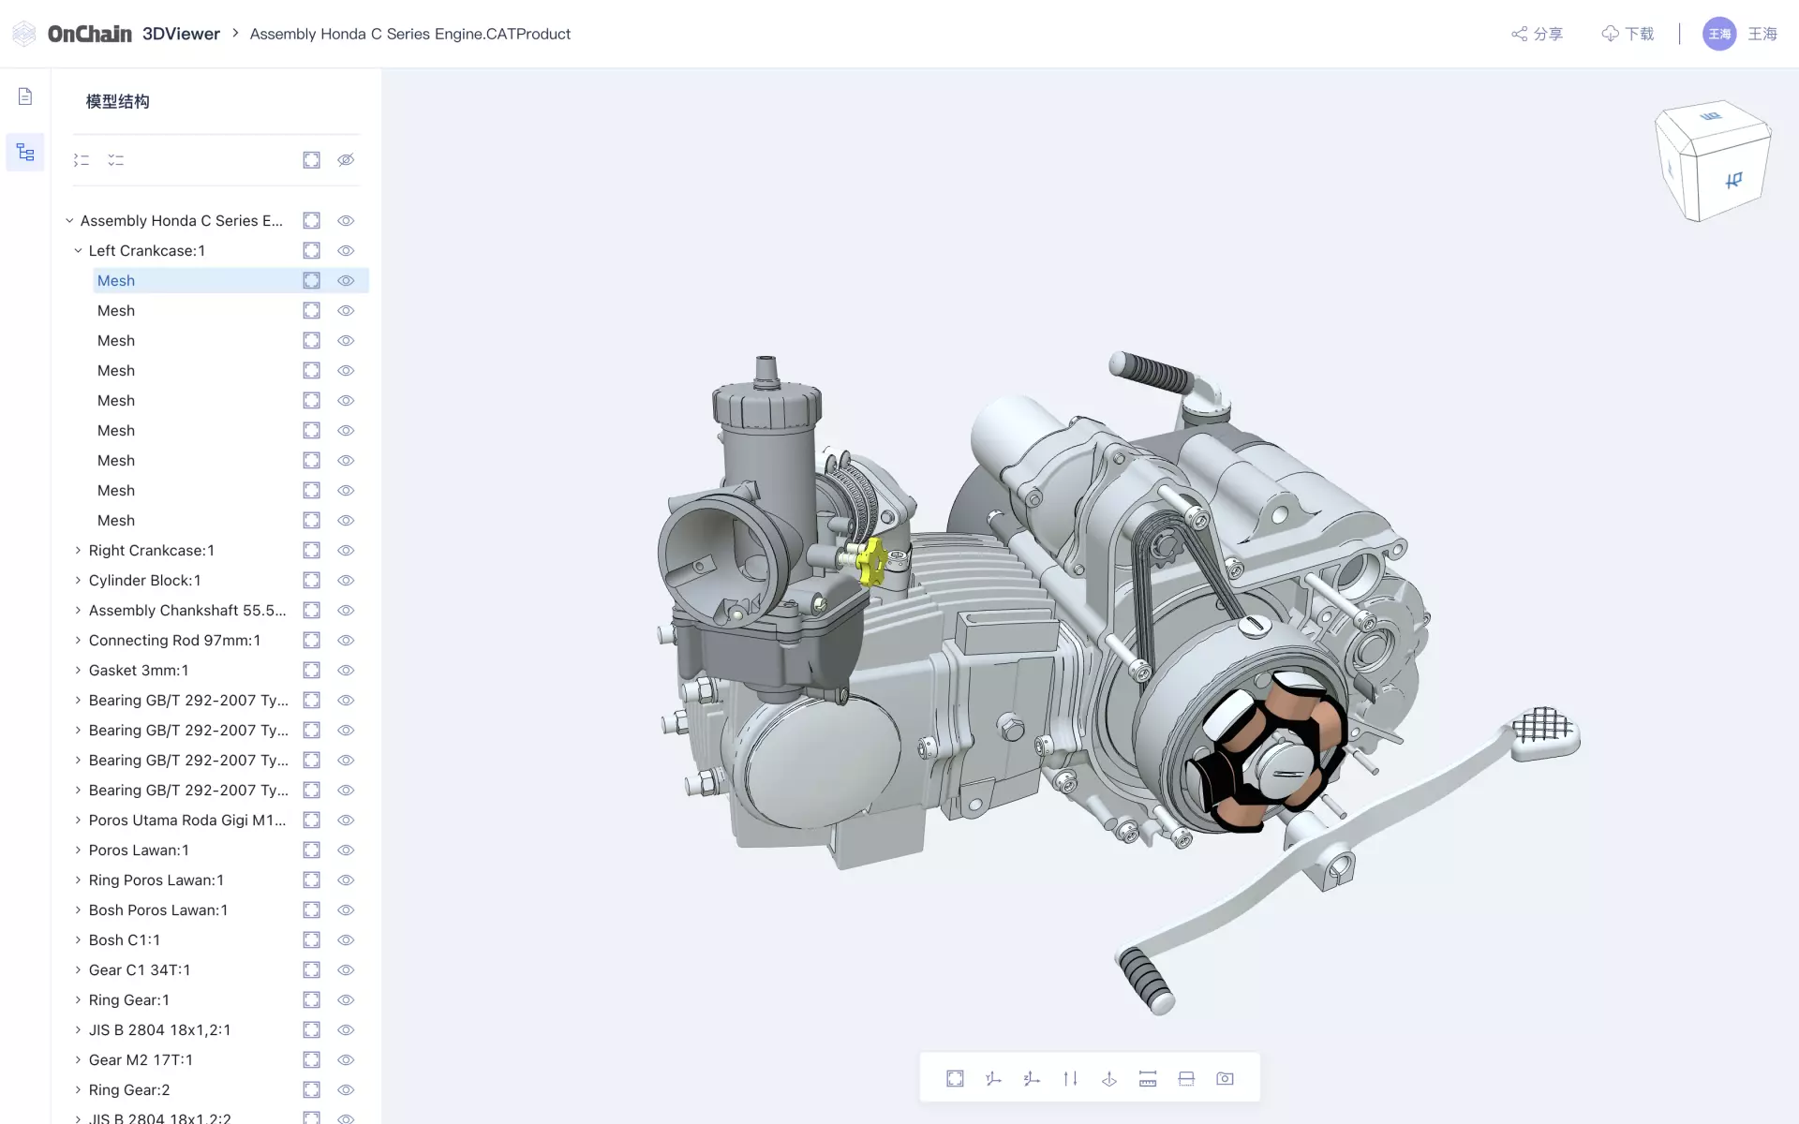Select the explode view tool
The height and width of the screenshot is (1124, 1799).
tap(1109, 1078)
